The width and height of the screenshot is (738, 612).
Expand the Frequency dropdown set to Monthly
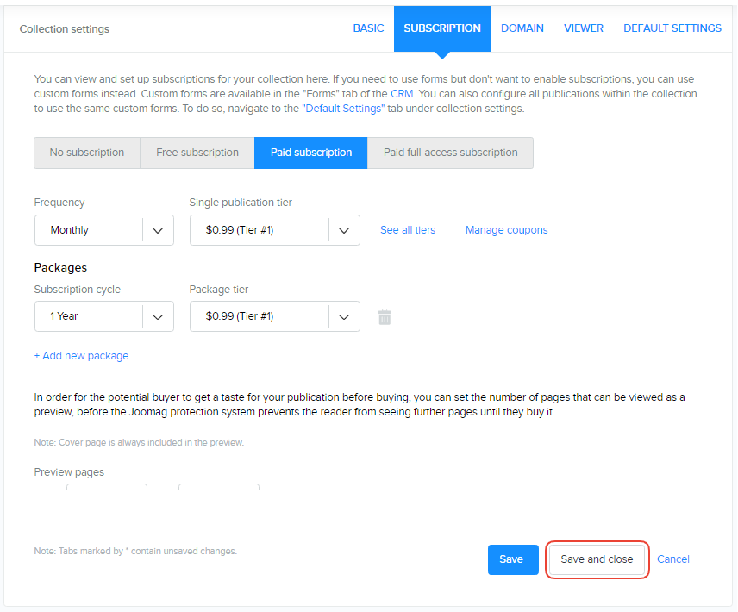(103, 230)
